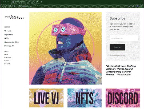Viewport: 144px width, 109px height.
Task: Open the Discord sidebar link
Action: click(7, 64)
